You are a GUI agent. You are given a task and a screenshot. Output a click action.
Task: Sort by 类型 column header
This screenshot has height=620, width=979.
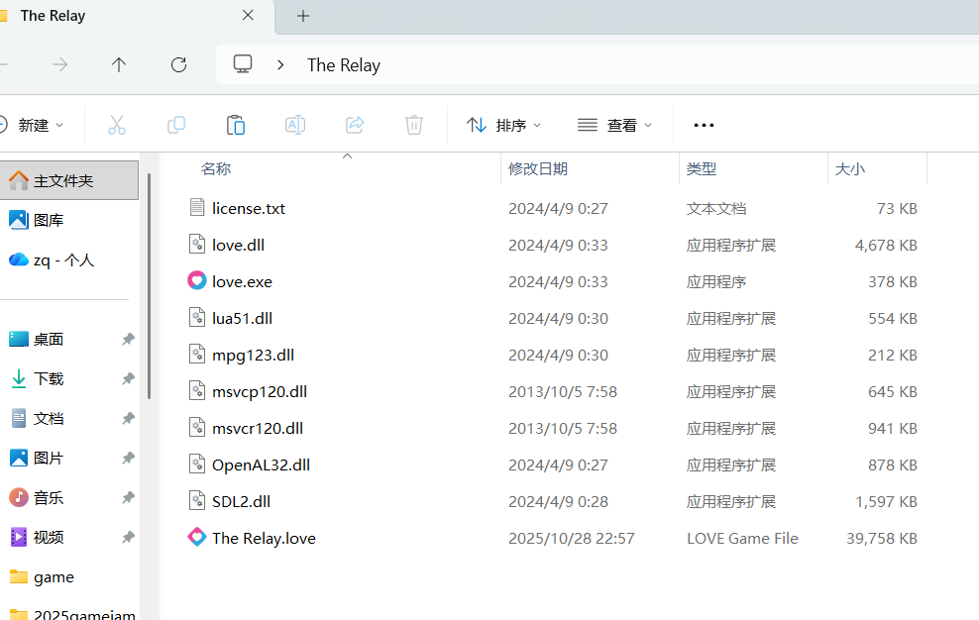point(702,169)
